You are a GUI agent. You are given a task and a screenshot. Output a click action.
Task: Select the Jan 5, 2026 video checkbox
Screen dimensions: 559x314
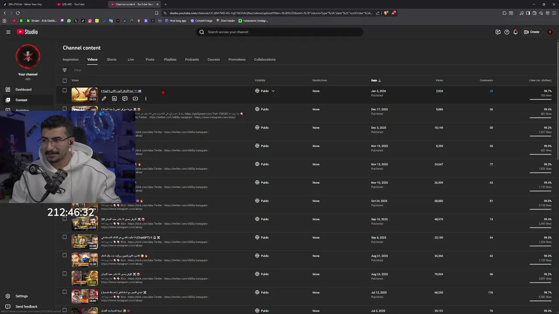pos(65,90)
